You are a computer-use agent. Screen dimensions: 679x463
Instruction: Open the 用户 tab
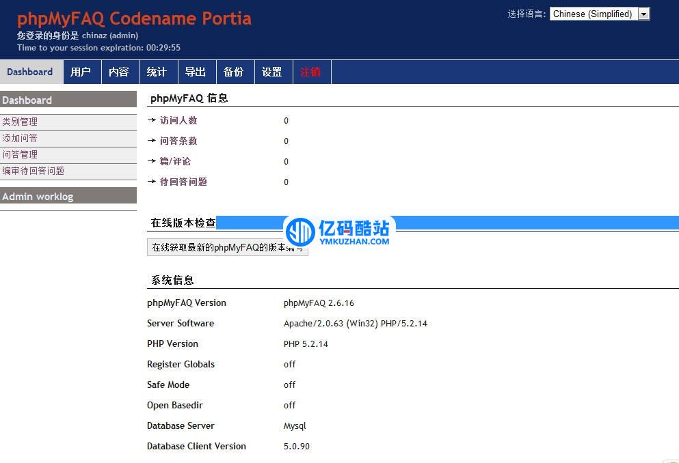[x=81, y=72]
